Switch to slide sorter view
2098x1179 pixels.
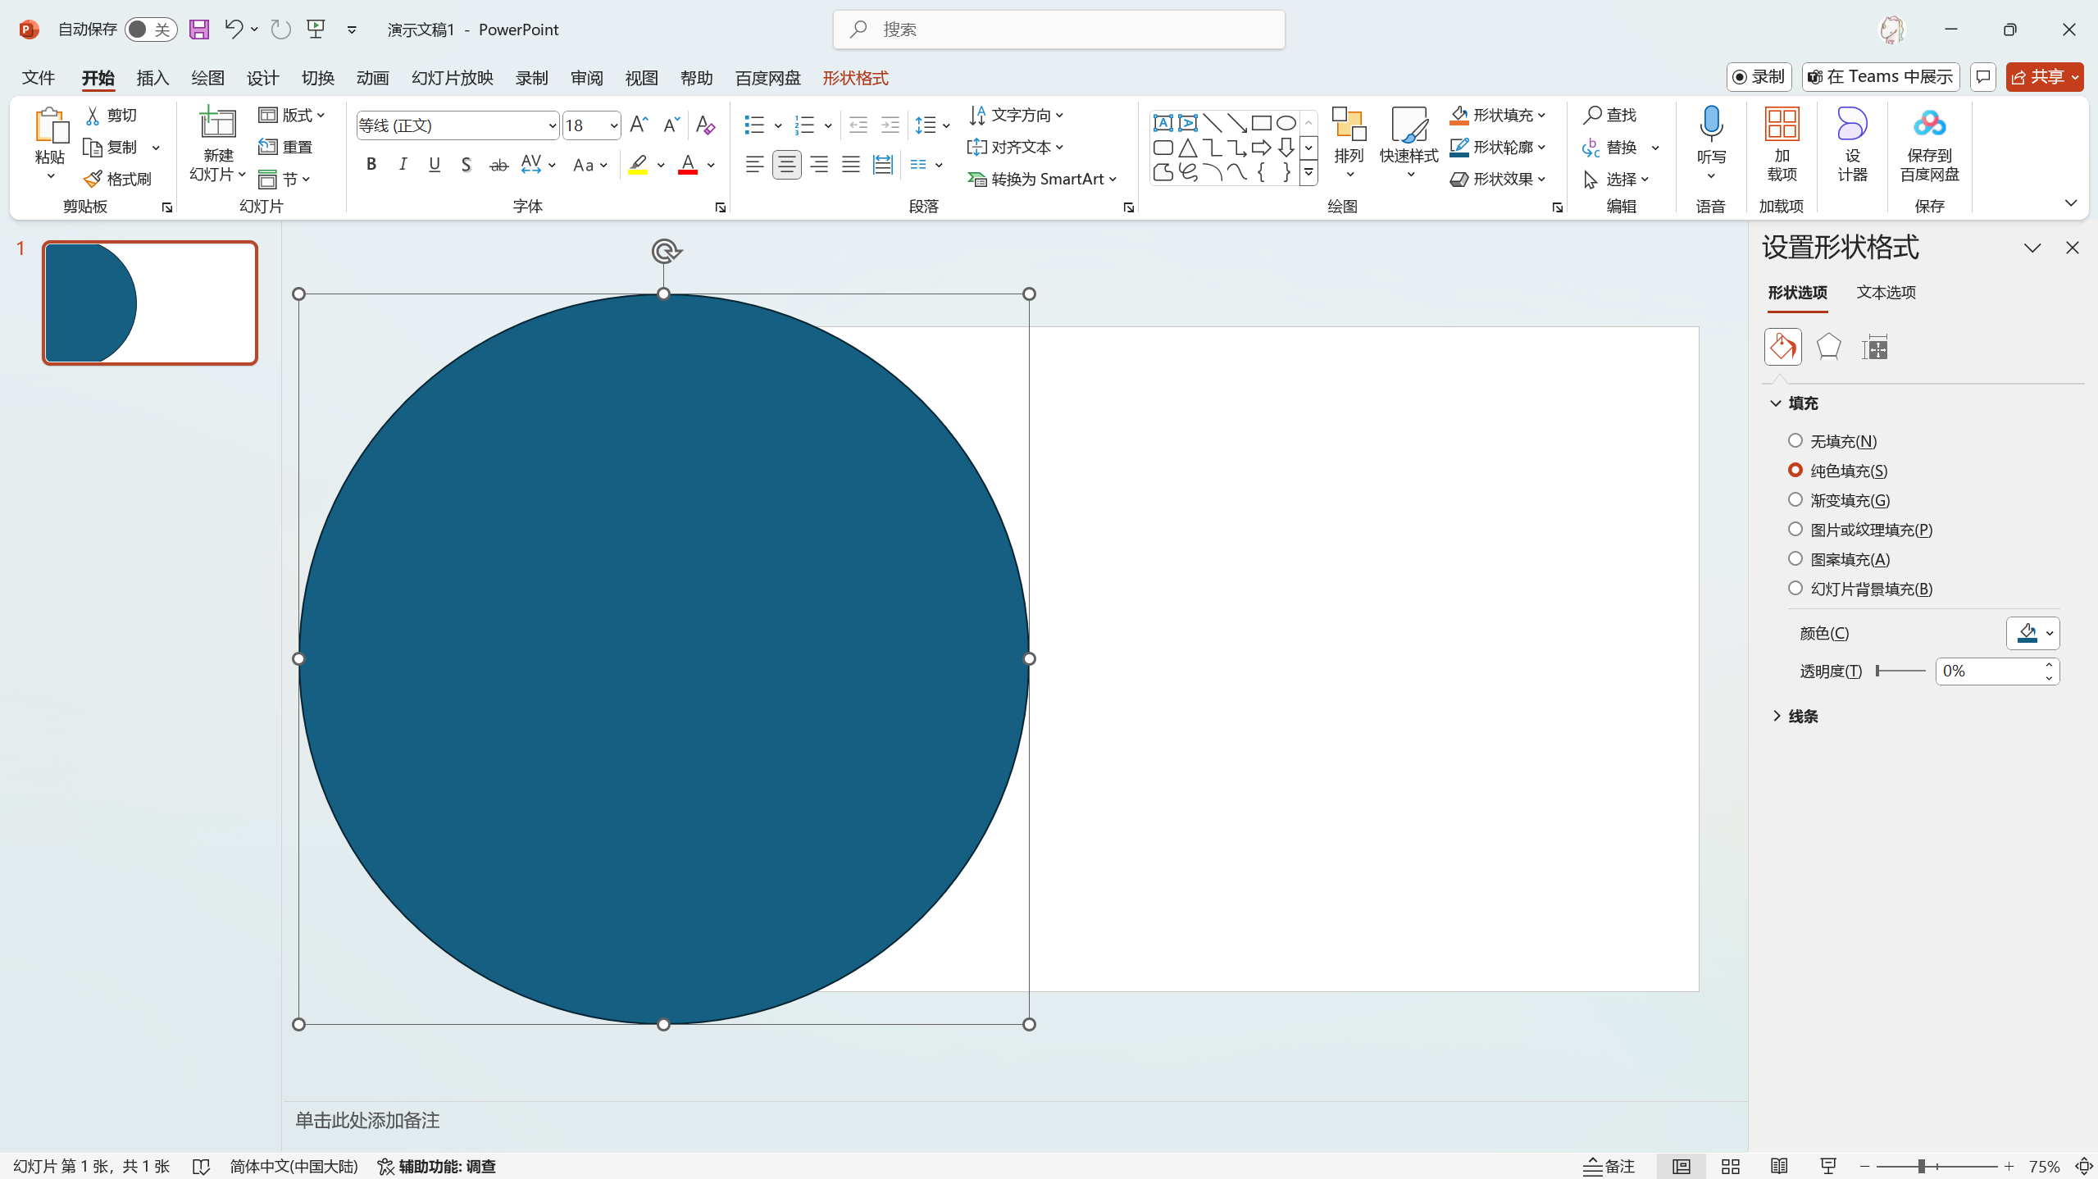click(1731, 1166)
